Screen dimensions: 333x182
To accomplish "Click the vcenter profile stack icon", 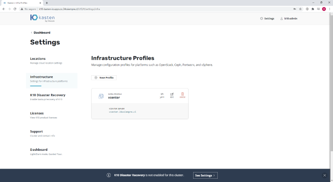I will point(101,96).
